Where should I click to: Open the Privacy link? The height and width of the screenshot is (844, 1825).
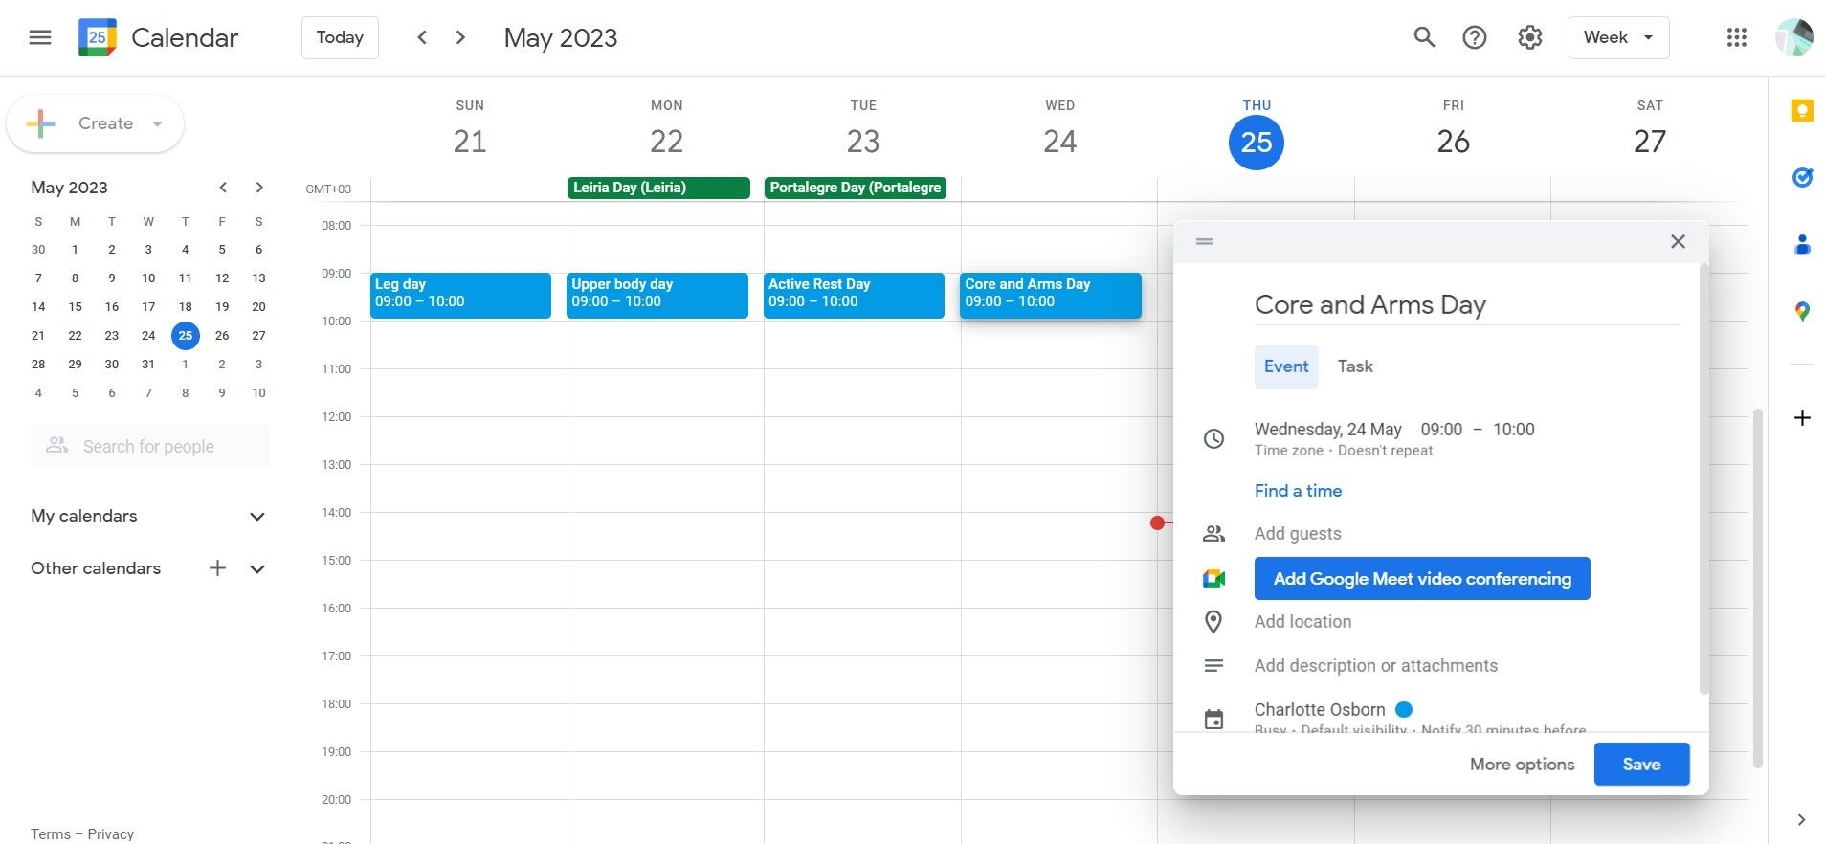(111, 834)
